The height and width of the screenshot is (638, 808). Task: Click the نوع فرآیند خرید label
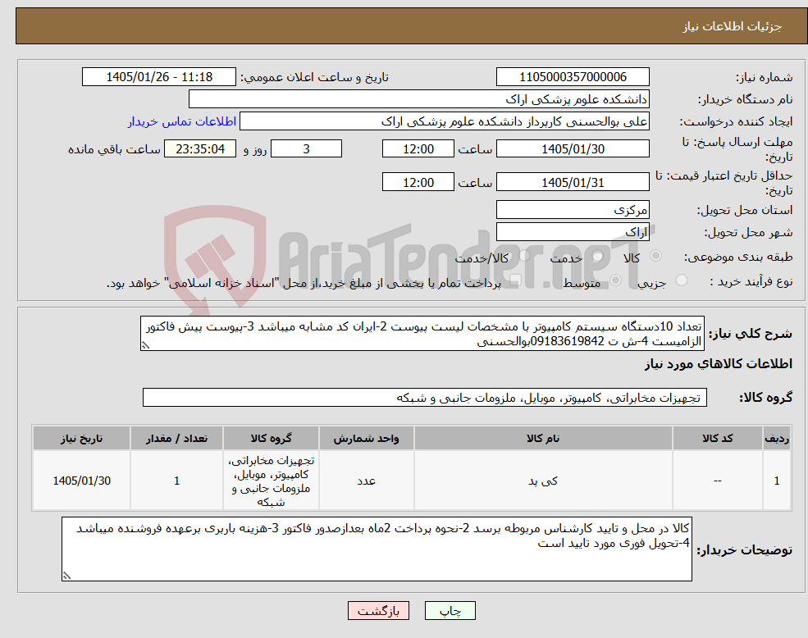click(751, 280)
